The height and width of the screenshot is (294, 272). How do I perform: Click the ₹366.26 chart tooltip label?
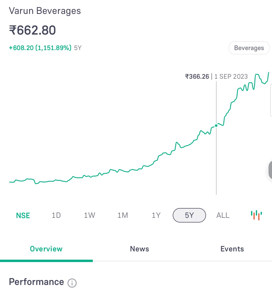[x=197, y=76]
